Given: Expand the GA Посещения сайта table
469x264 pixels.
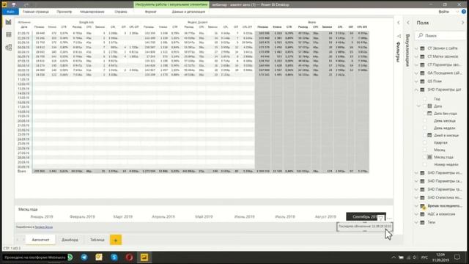Looking at the screenshot, I should coord(416,73).
